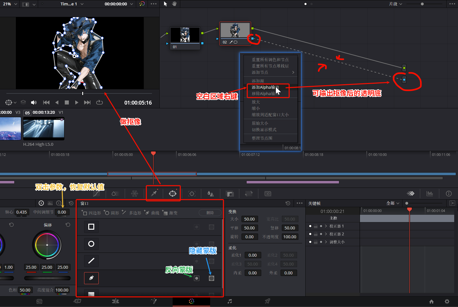This screenshot has height=307, width=458.
Task: Expand the 校正器 1 keyframe track
Action: click(x=326, y=226)
